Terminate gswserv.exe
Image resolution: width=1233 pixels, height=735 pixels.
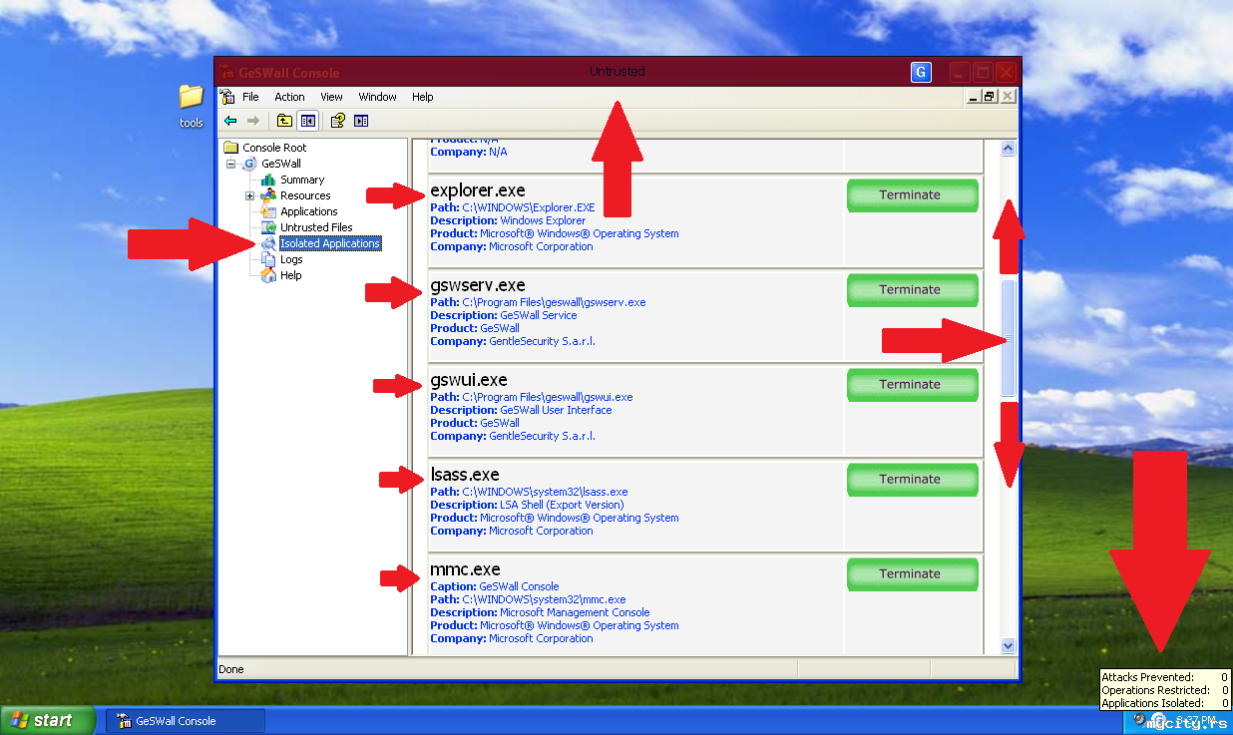(912, 290)
